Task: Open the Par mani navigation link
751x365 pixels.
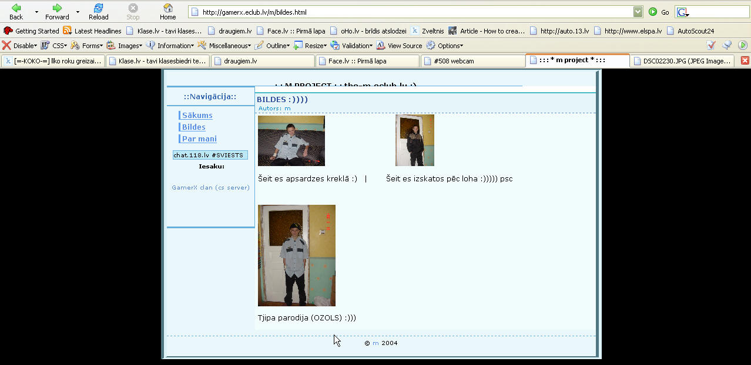Action: coord(199,139)
